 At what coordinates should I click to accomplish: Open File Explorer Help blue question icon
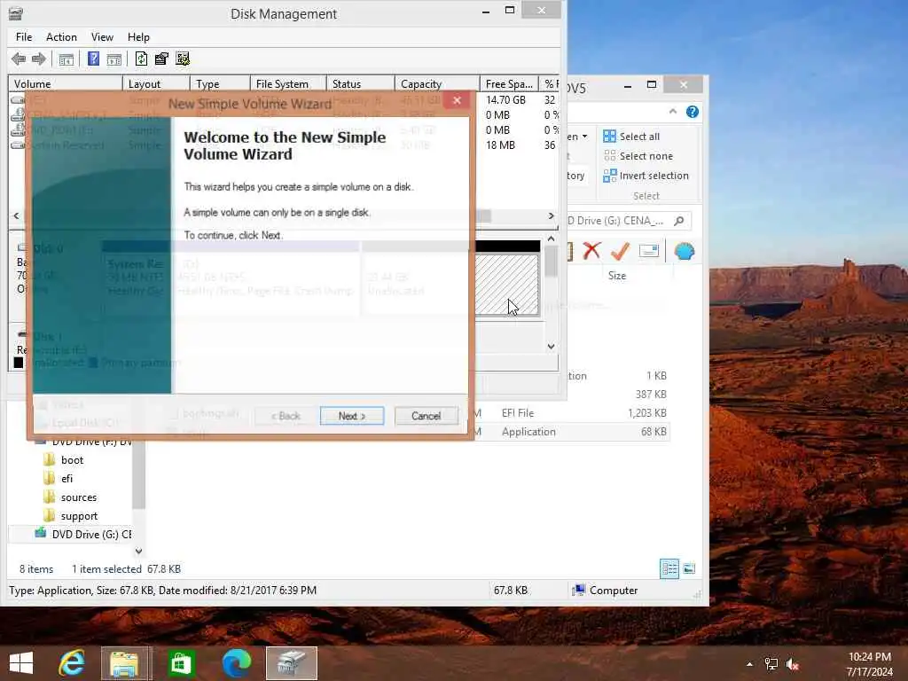tap(692, 112)
